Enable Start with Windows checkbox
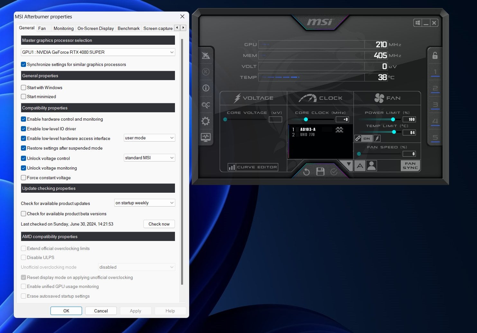 (23, 88)
